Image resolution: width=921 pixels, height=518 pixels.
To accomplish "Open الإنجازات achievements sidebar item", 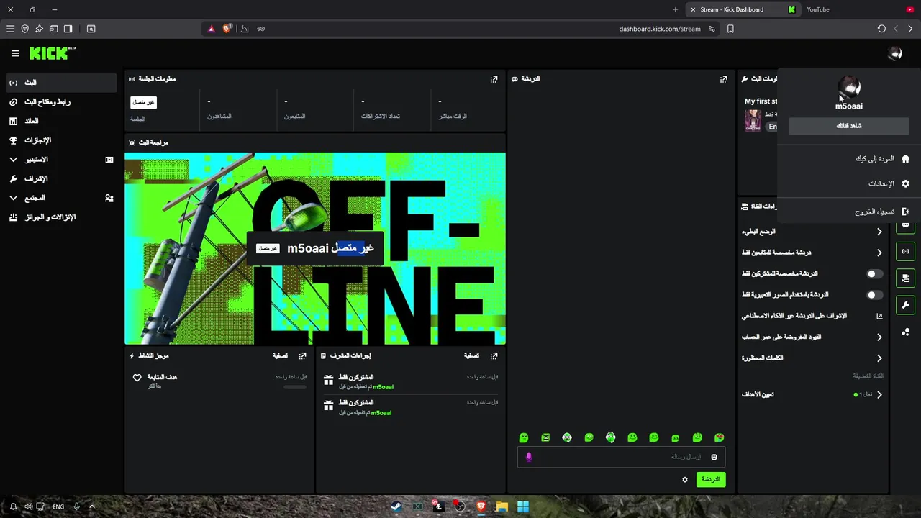I will click(x=61, y=140).
